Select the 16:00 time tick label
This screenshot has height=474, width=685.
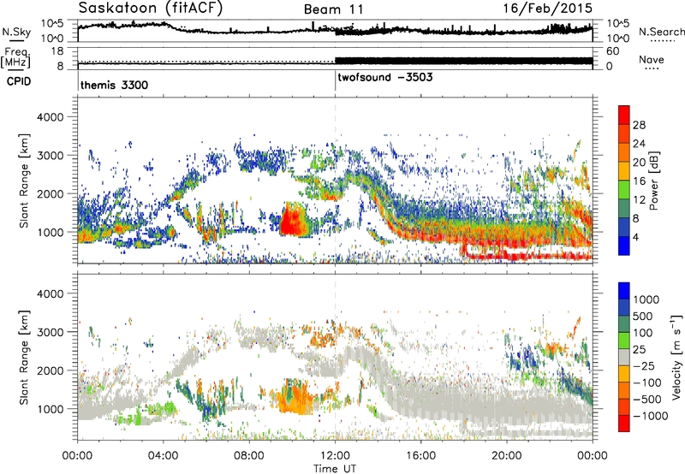coord(420,456)
